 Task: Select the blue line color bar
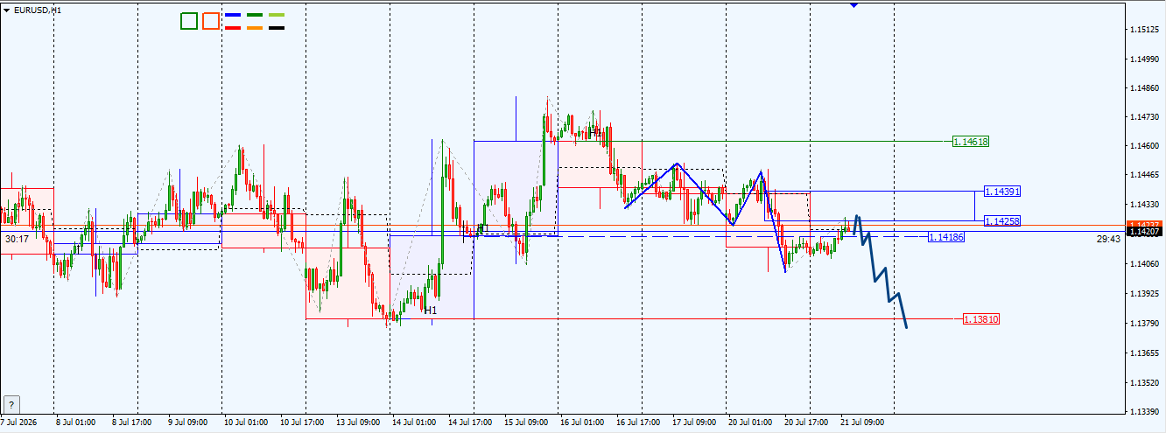[233, 16]
